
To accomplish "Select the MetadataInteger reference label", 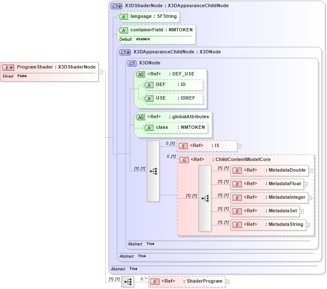I will click(275, 197).
